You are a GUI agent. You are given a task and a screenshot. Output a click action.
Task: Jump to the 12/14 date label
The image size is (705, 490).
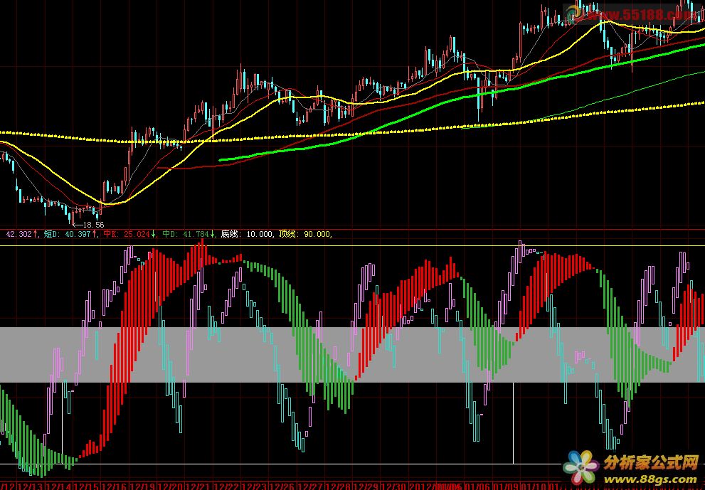pos(59,486)
